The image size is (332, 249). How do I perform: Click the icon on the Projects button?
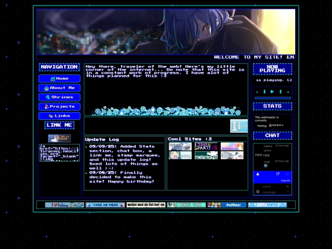(x=47, y=106)
